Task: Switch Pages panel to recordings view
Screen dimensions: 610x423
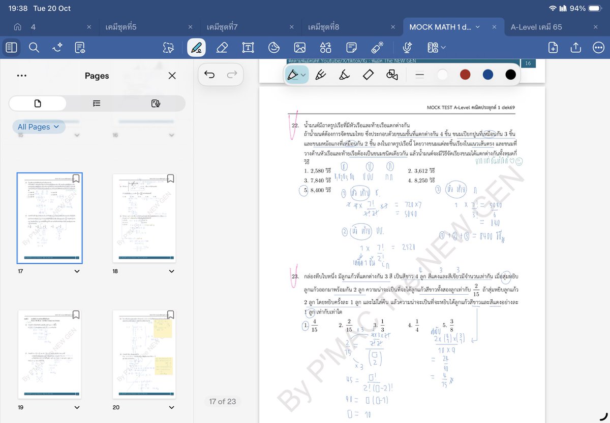Action: 156,103
